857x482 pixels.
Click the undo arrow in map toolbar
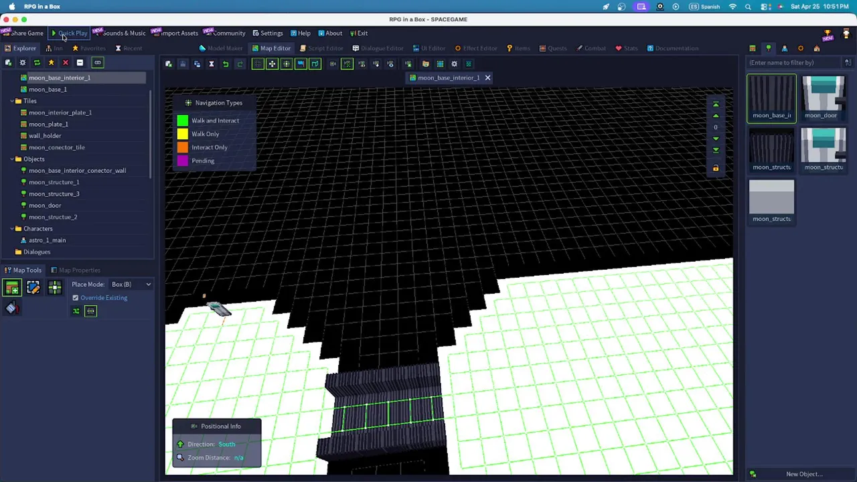(x=226, y=64)
